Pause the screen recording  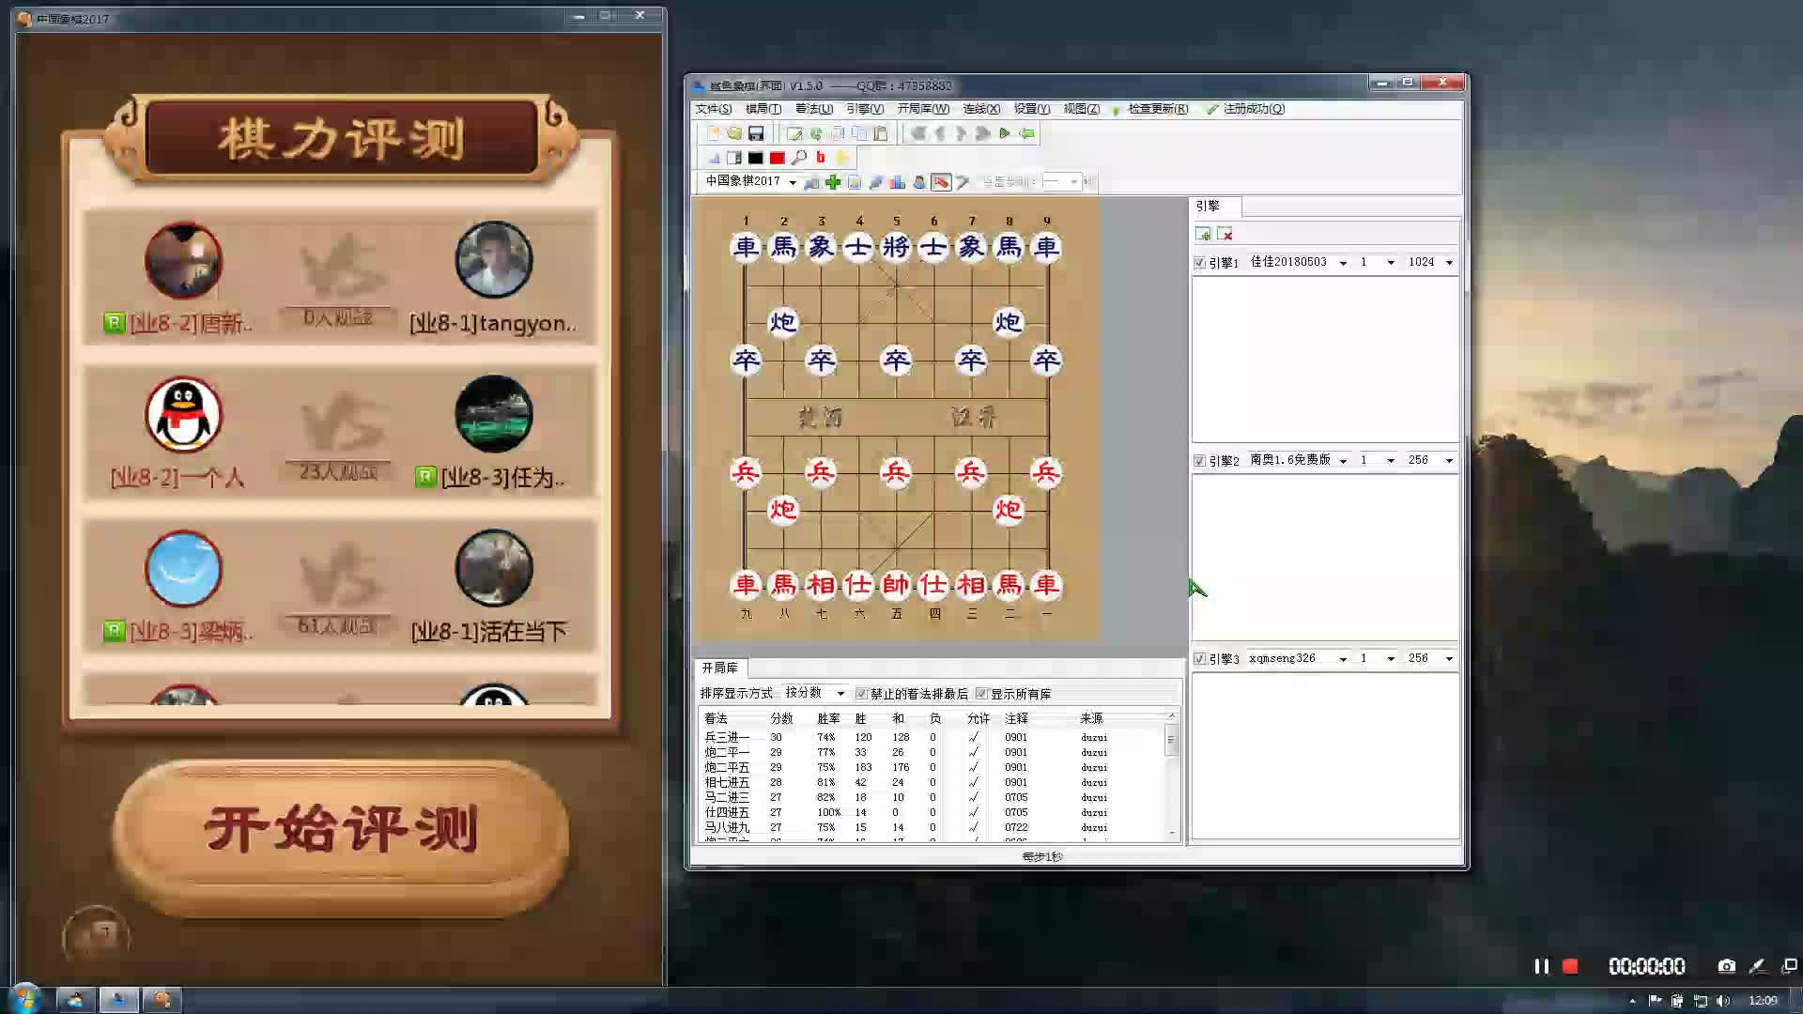[x=1541, y=966]
